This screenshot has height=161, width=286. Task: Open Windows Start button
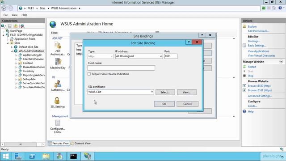(x=6, y=157)
